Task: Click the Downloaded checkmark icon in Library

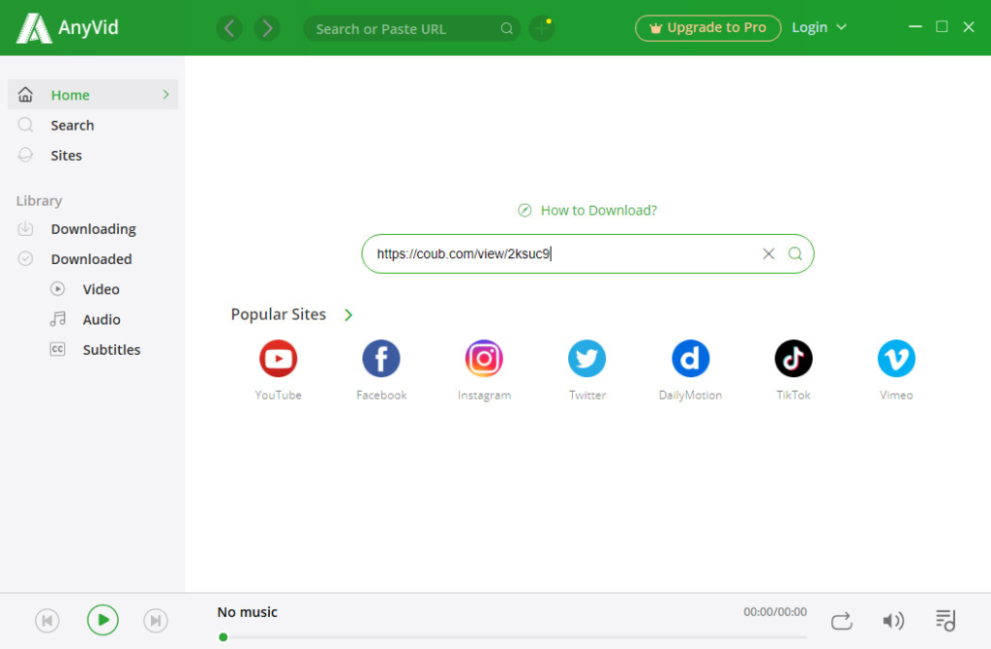Action: 25,258
